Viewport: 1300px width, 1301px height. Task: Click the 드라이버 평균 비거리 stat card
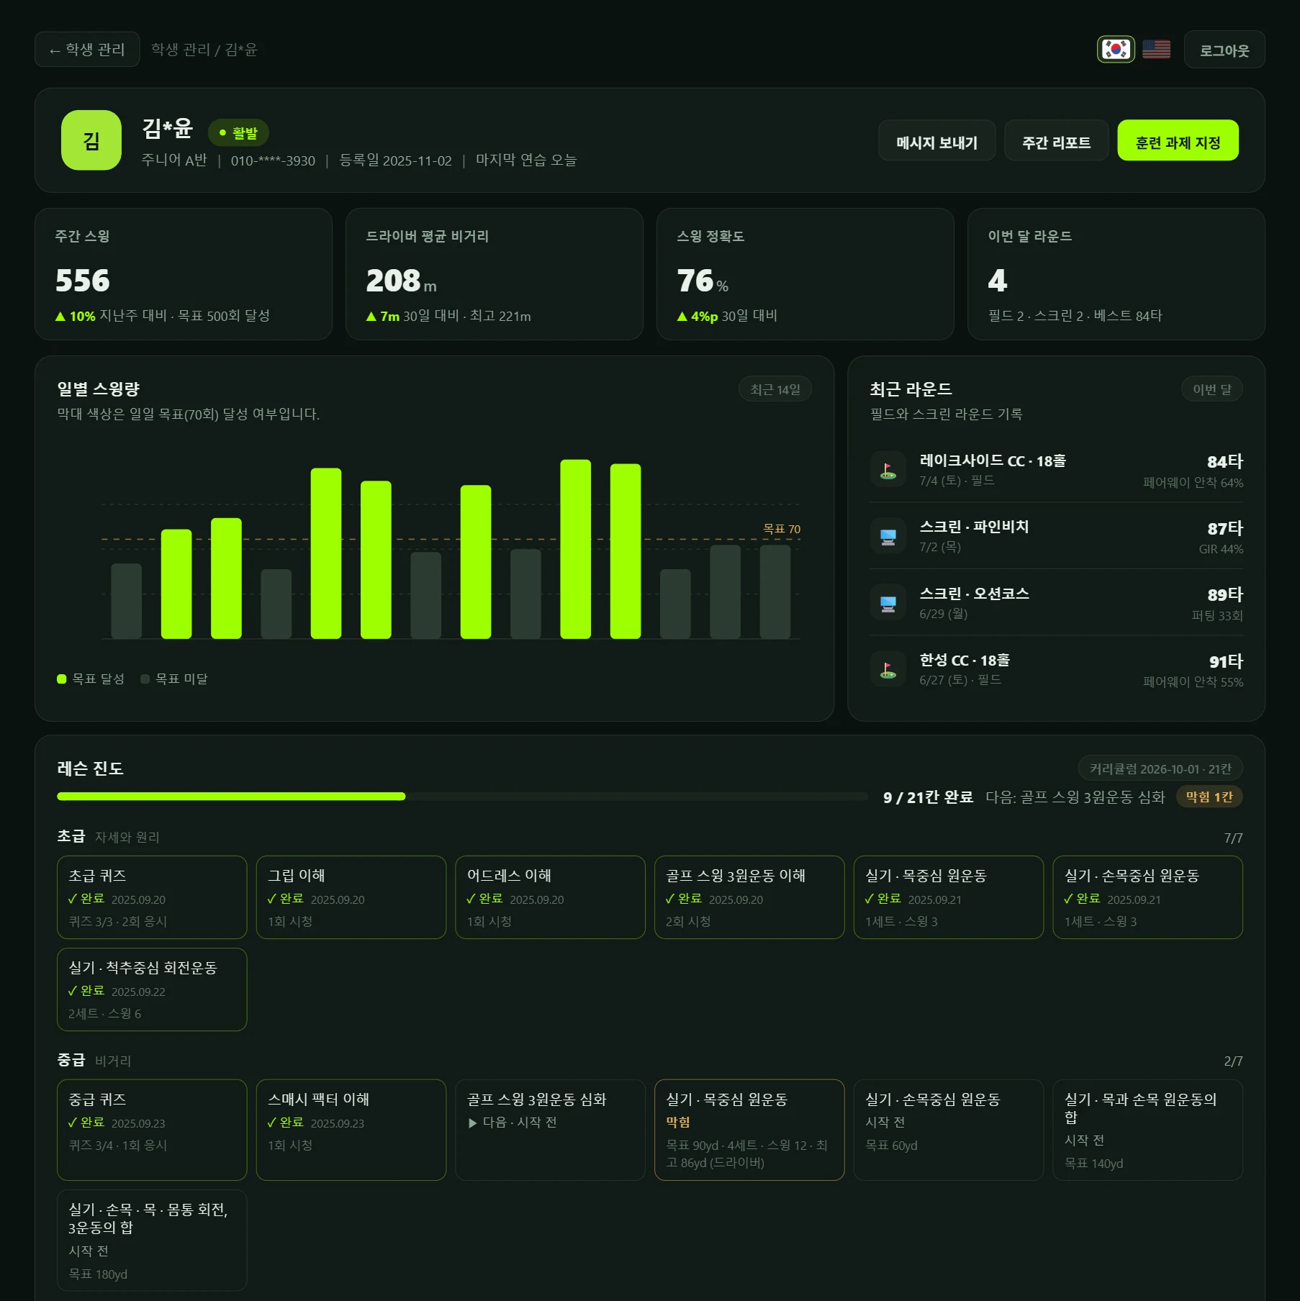[495, 274]
